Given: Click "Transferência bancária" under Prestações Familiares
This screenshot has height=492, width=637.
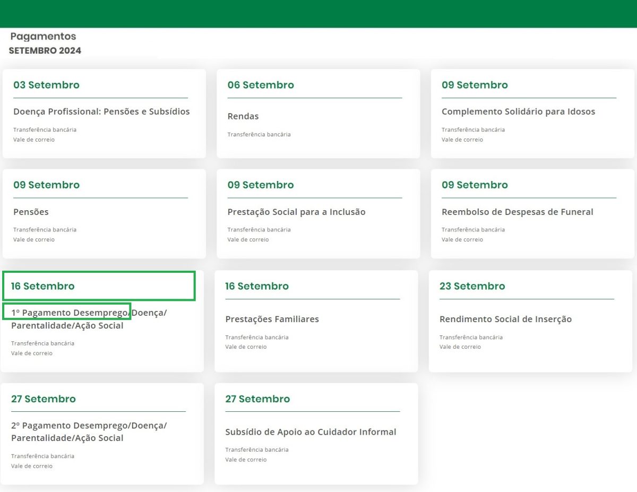Looking at the screenshot, I should (257, 337).
